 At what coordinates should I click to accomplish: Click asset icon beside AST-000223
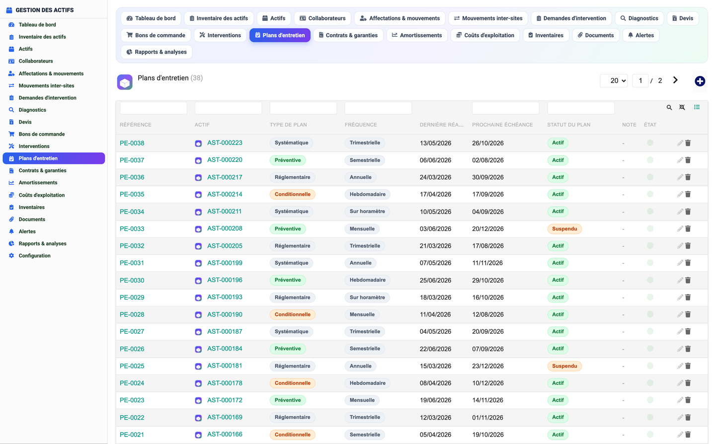(198, 144)
